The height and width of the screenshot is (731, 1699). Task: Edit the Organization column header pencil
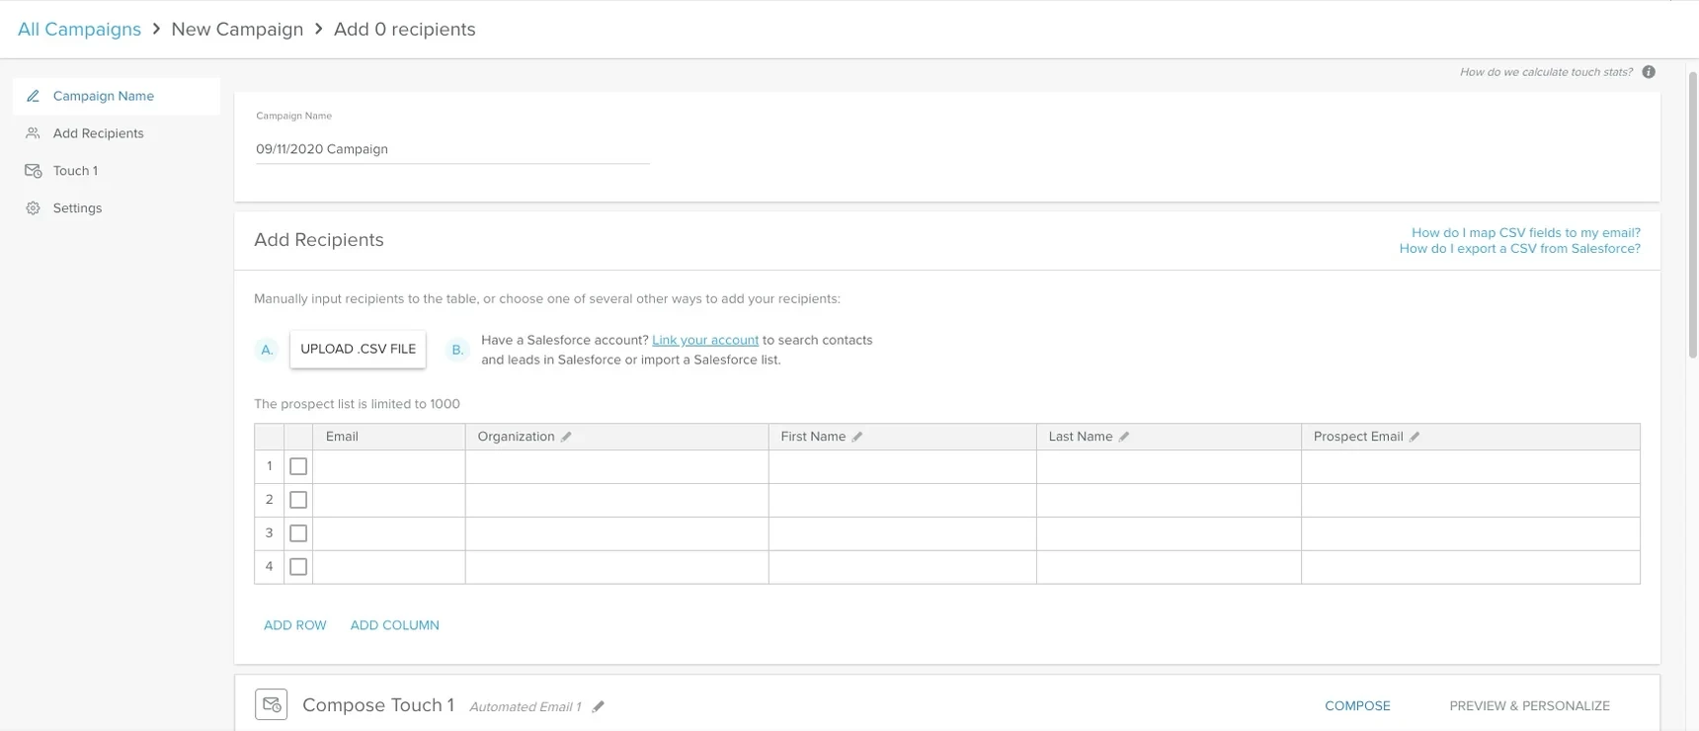[566, 437]
